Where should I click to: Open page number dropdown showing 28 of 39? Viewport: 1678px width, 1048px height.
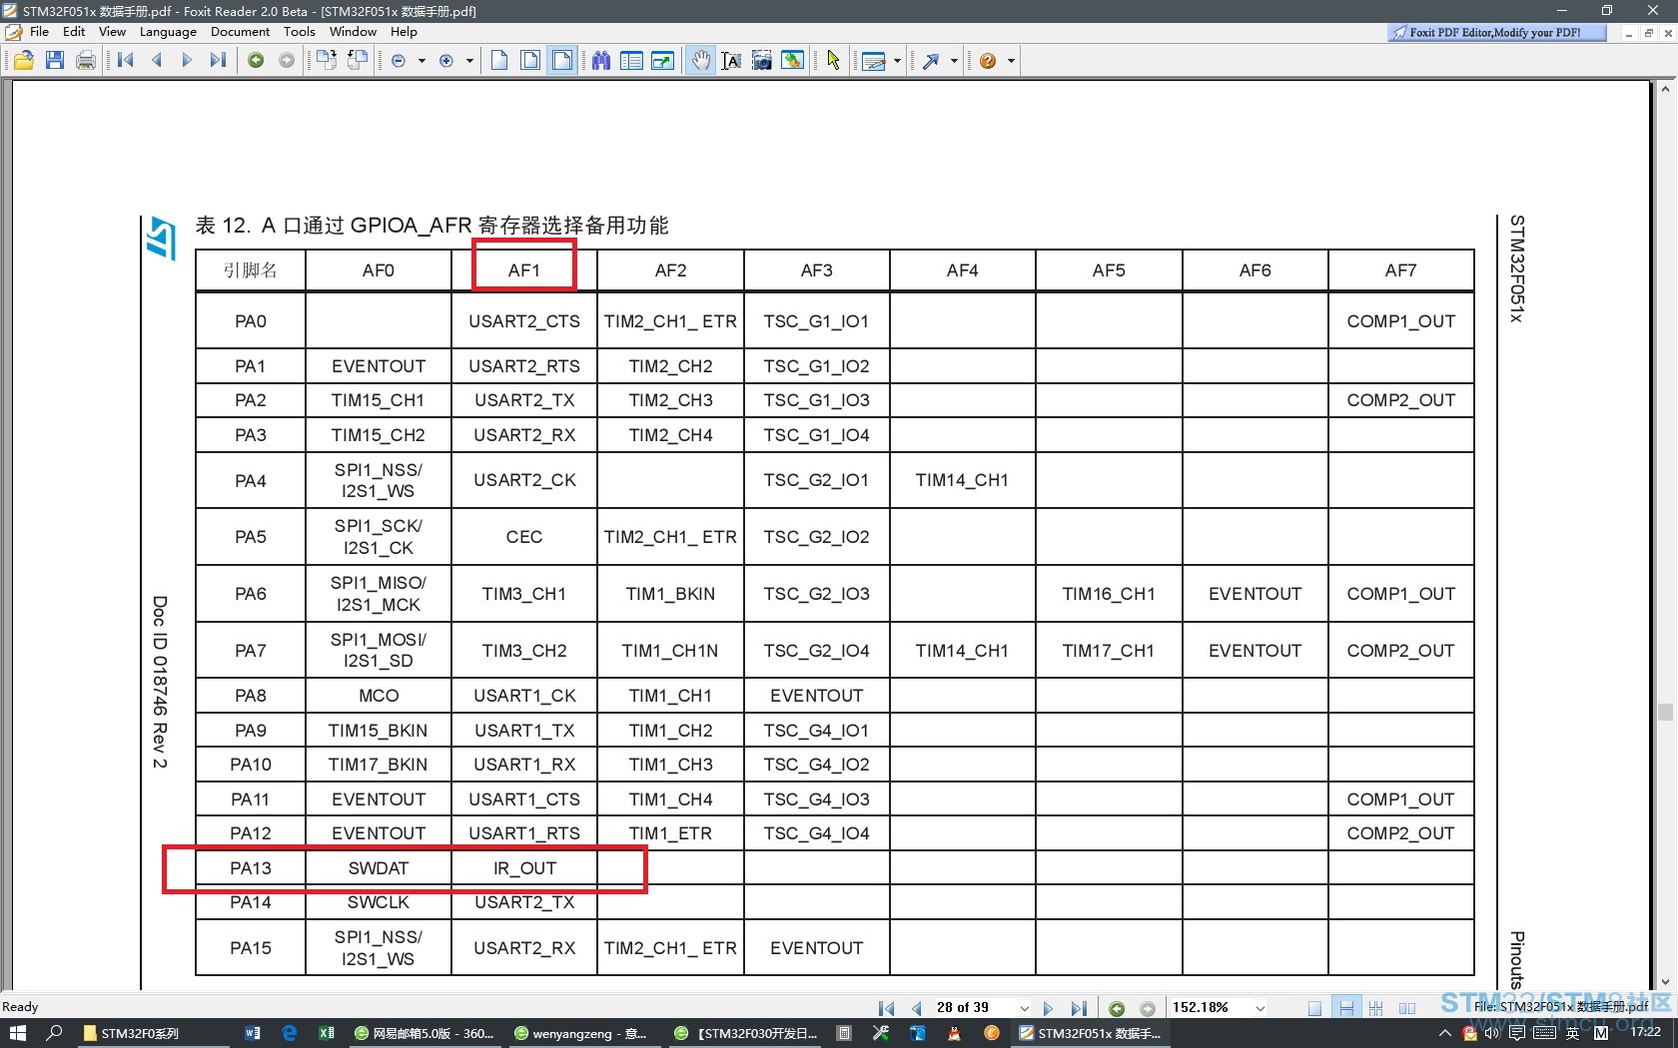1024,1008
